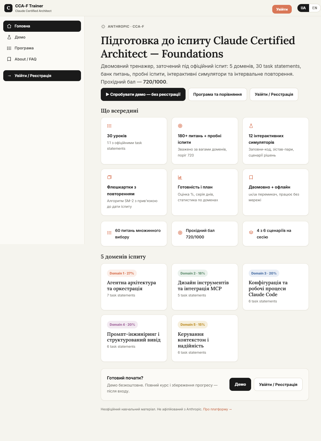The width and height of the screenshot is (321, 441).
Task: Click the Claude Certified Architect subtitle
Action: coord(33,11)
